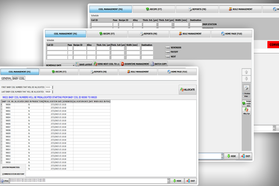Click the ALLOCATE button
Viewport: 279px width, 186px height.
(x=187, y=89)
